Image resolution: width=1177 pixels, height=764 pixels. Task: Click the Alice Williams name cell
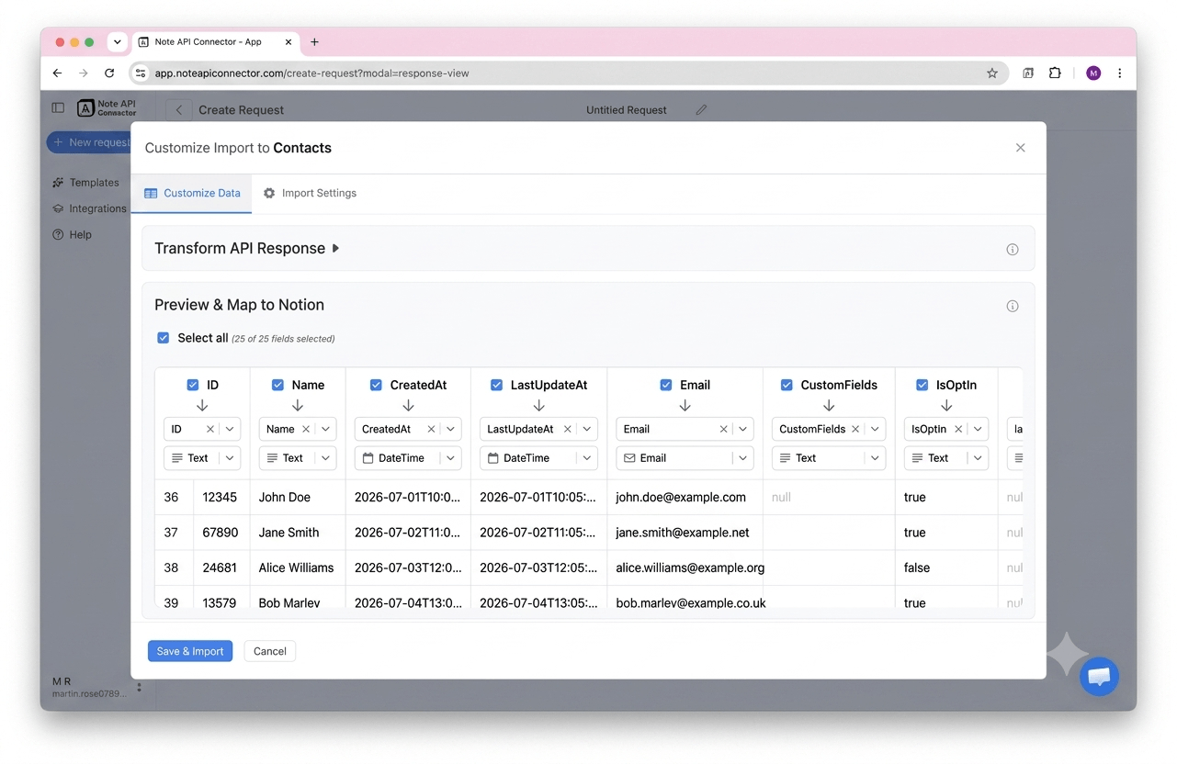click(297, 567)
